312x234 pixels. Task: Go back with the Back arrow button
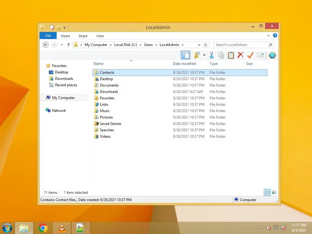[46, 45]
